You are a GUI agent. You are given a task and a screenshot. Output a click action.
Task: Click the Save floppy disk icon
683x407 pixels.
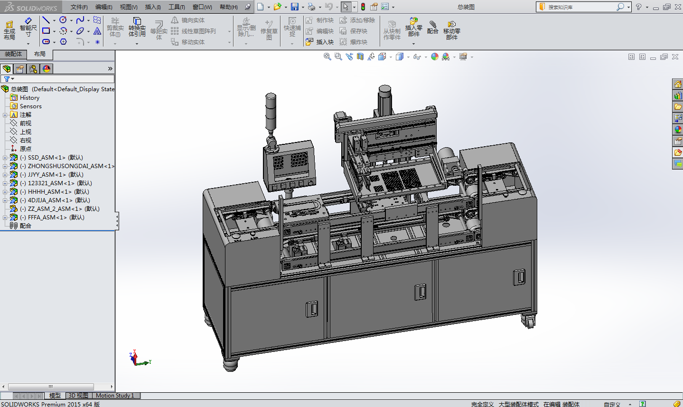[x=295, y=7]
